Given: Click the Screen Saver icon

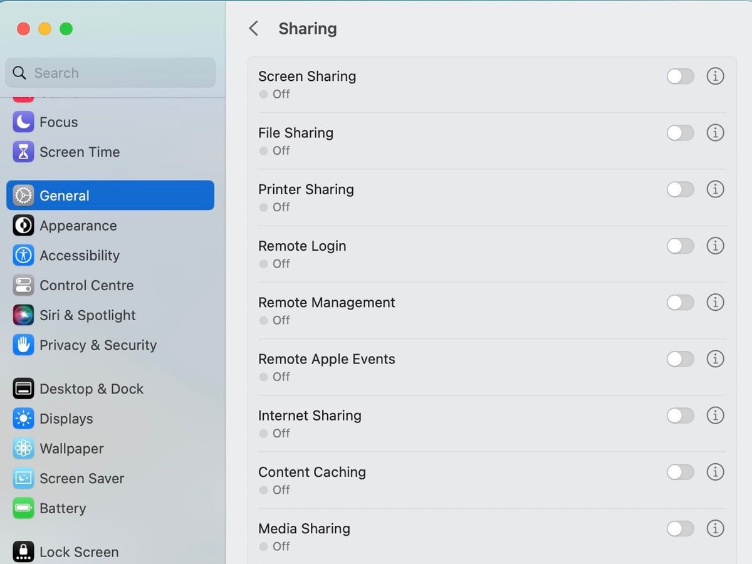Looking at the screenshot, I should (x=23, y=478).
